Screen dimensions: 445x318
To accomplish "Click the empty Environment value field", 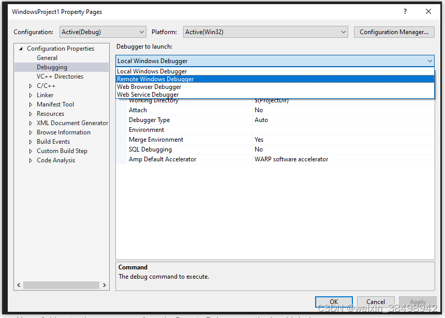I will [x=344, y=130].
